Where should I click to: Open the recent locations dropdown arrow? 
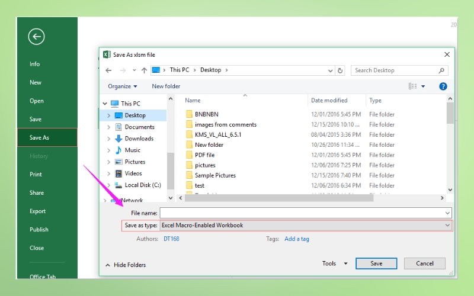click(x=134, y=70)
